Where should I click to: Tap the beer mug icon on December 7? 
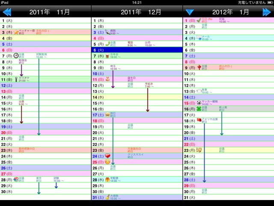click(107, 56)
